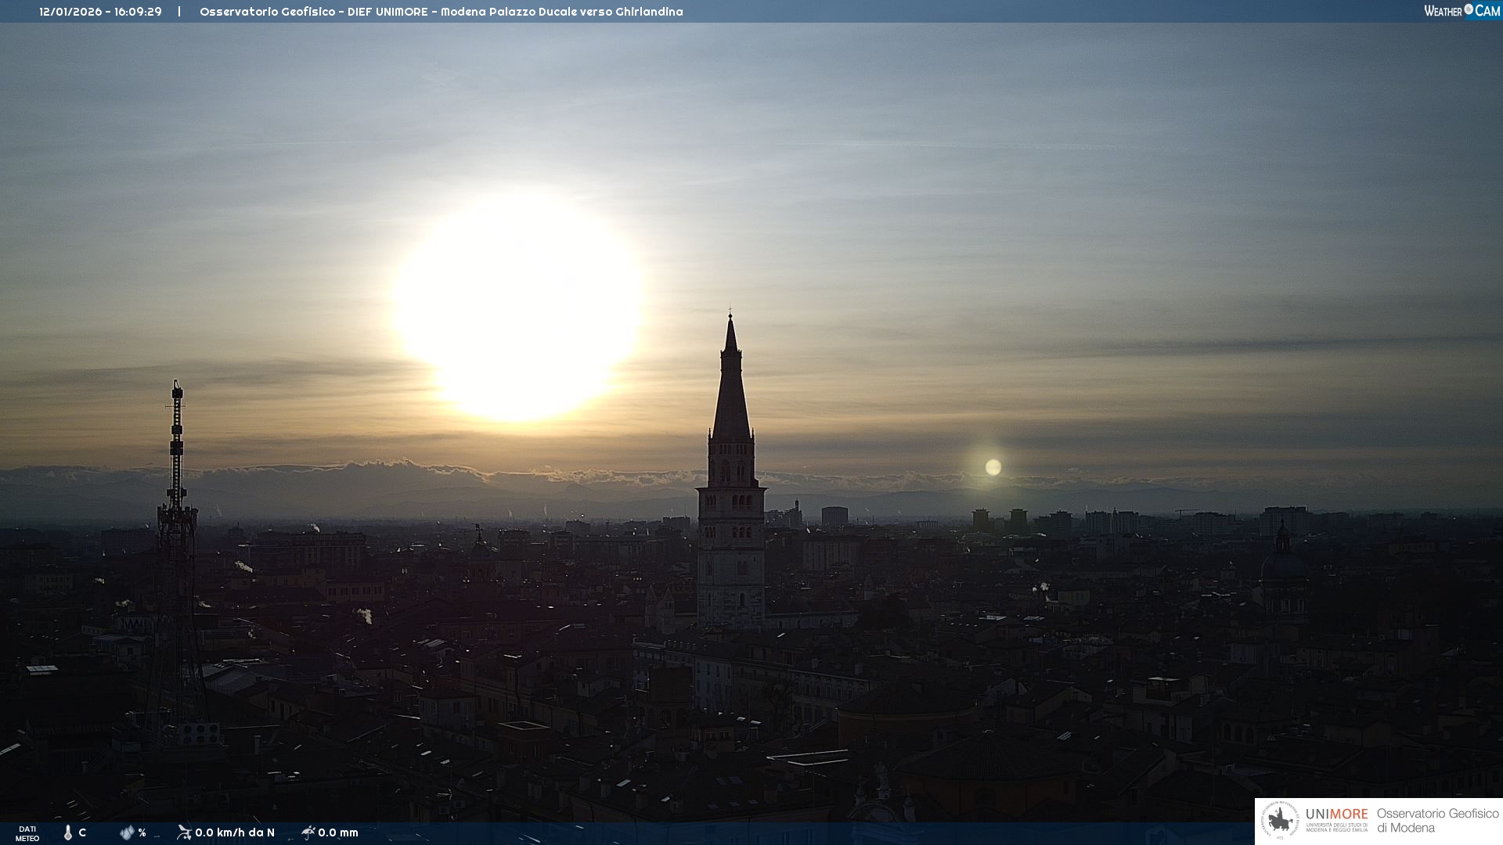1503x845 pixels.
Task: Click the 0.0 km/h da N wind reading
Action: click(x=235, y=832)
